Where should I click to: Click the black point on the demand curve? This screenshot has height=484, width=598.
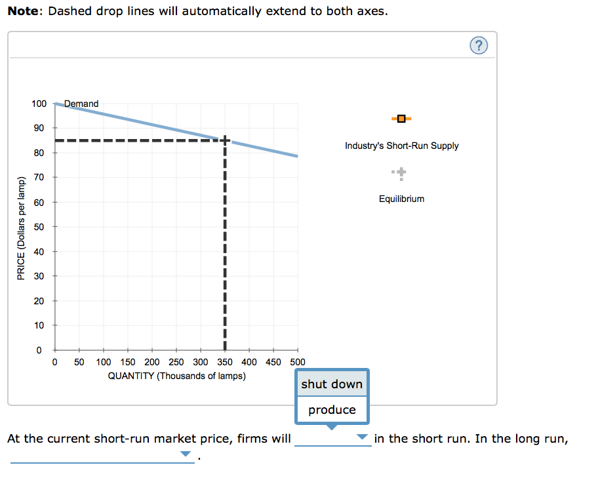tap(226, 139)
